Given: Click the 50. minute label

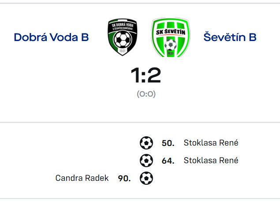Looking at the screenshot, I should coord(168,143).
